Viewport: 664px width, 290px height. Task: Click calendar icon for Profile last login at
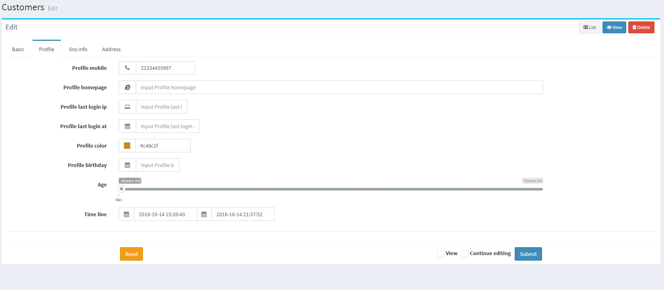coord(127,126)
